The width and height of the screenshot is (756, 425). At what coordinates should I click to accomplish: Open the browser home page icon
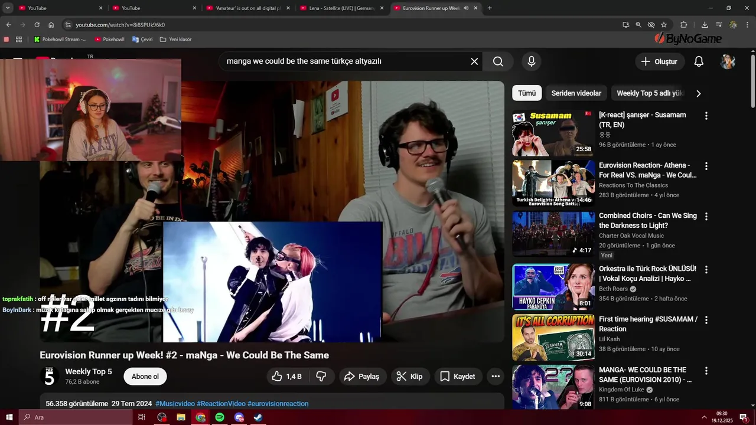click(x=51, y=25)
